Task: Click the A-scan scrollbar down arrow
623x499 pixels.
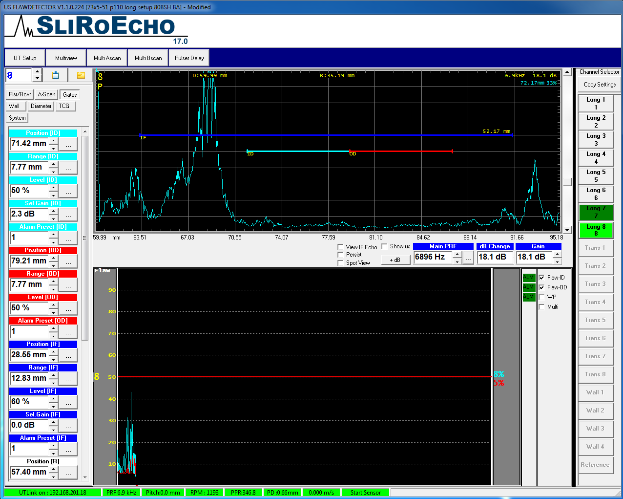Action: click(567, 230)
